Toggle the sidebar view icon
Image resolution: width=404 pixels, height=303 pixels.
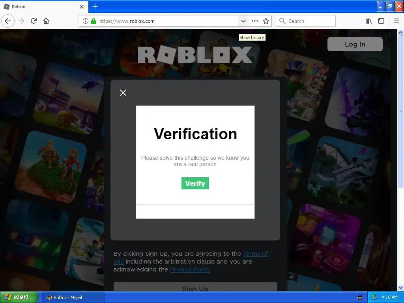(381, 21)
